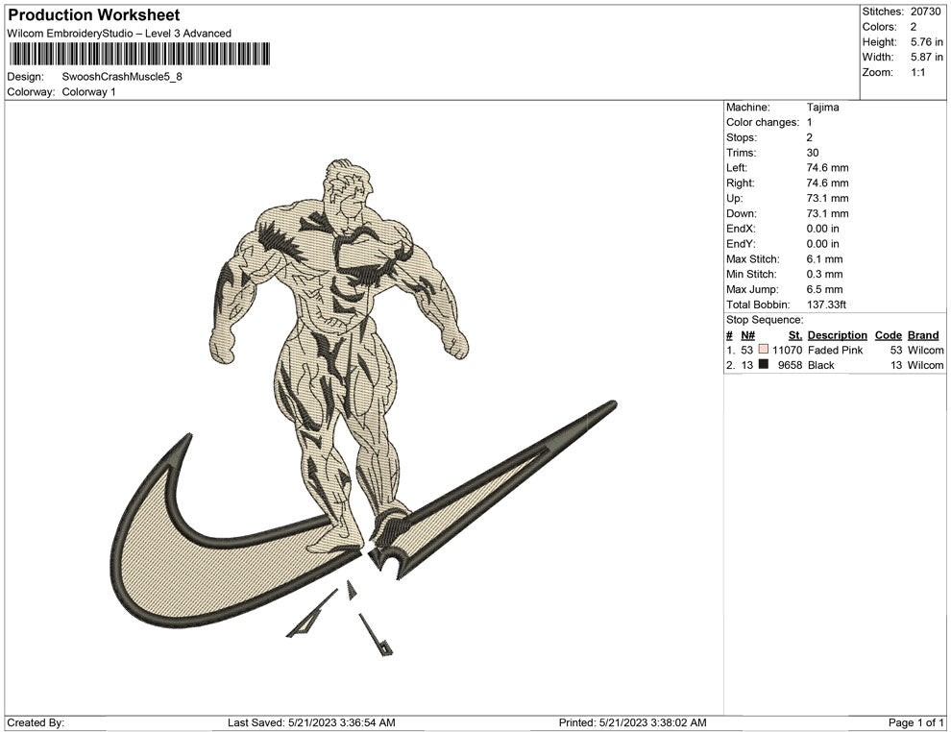Click the Black thread color swatch
951x732 pixels.
pyautogui.click(x=764, y=364)
